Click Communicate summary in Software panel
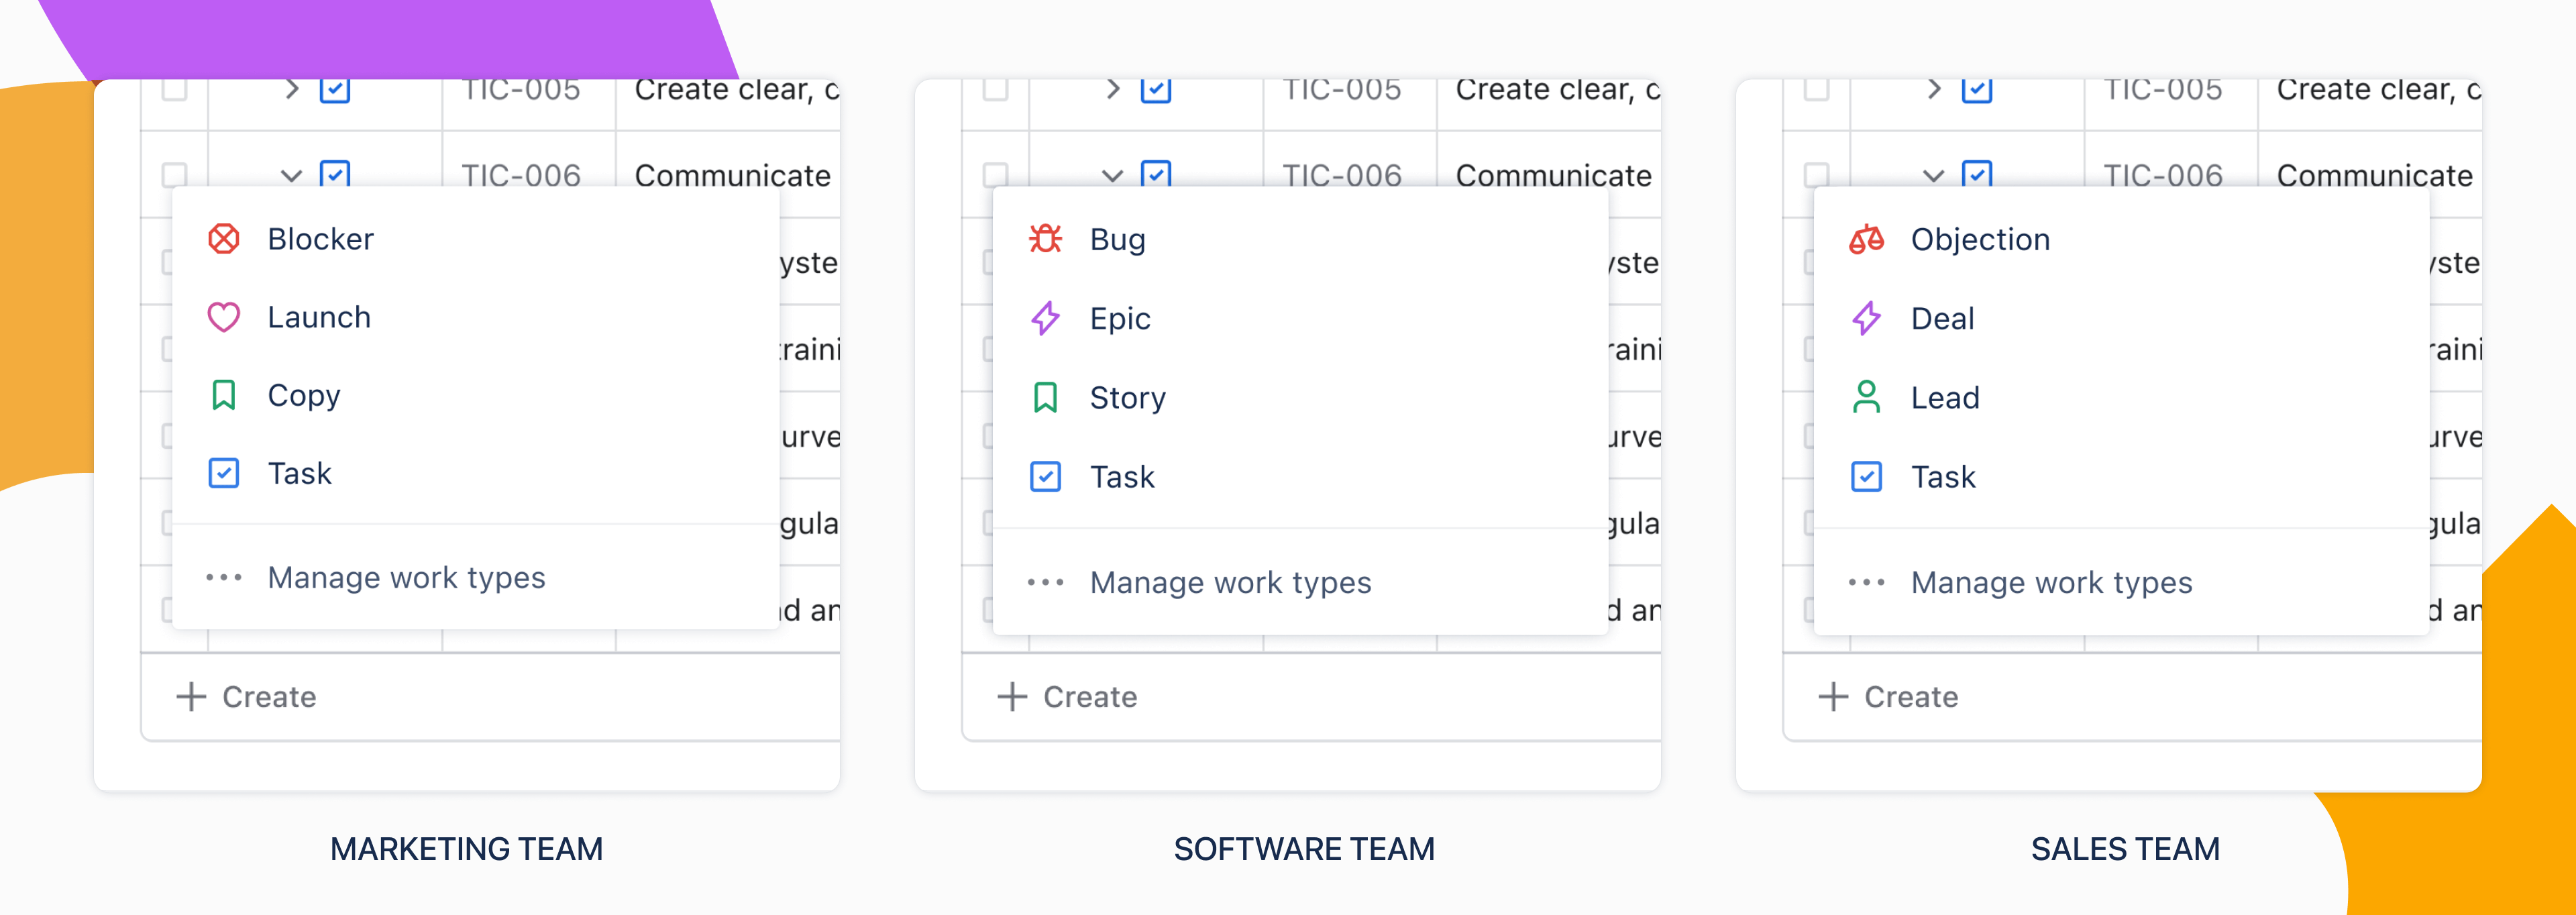Image resolution: width=2576 pixels, height=915 pixels. [x=1554, y=175]
